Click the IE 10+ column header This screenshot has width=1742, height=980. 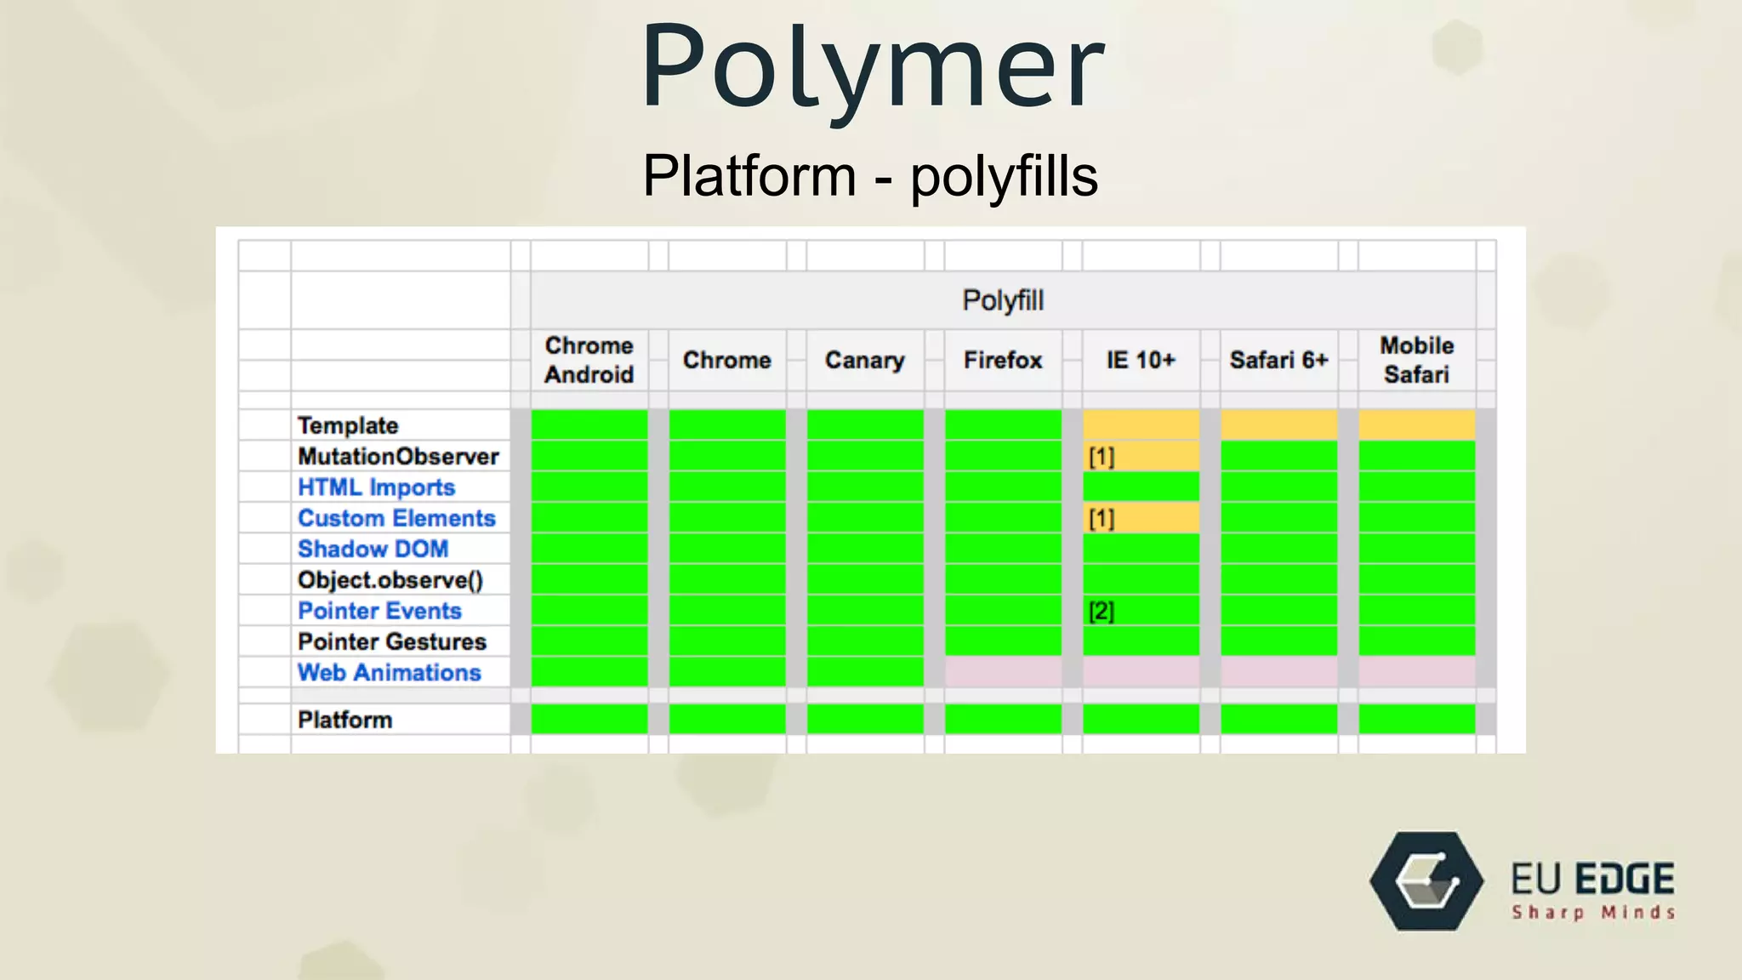[x=1141, y=360]
